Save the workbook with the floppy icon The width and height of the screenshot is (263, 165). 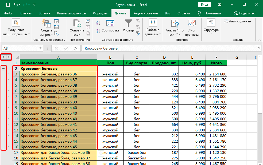pyautogui.click(x=8, y=5)
